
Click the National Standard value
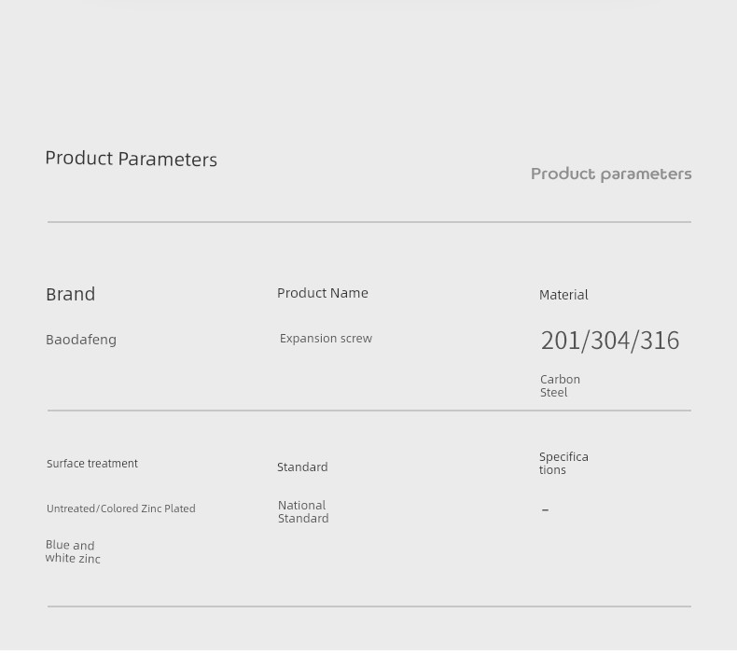[x=303, y=512]
